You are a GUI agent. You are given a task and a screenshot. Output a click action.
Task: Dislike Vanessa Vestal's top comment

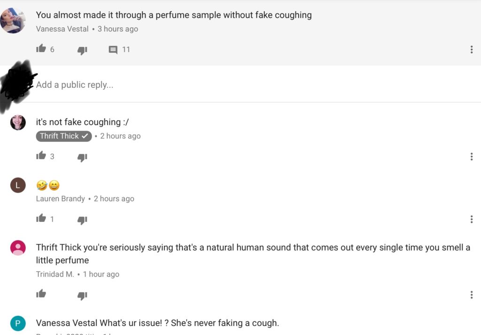[82, 50]
